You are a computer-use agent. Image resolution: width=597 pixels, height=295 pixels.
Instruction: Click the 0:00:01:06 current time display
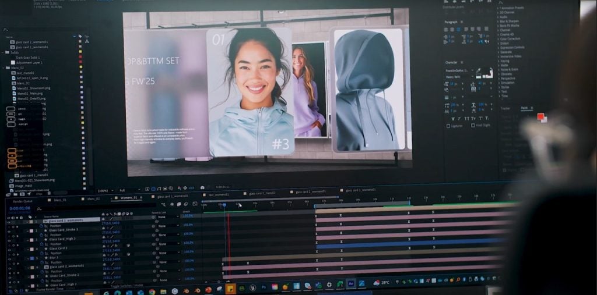[19, 208]
